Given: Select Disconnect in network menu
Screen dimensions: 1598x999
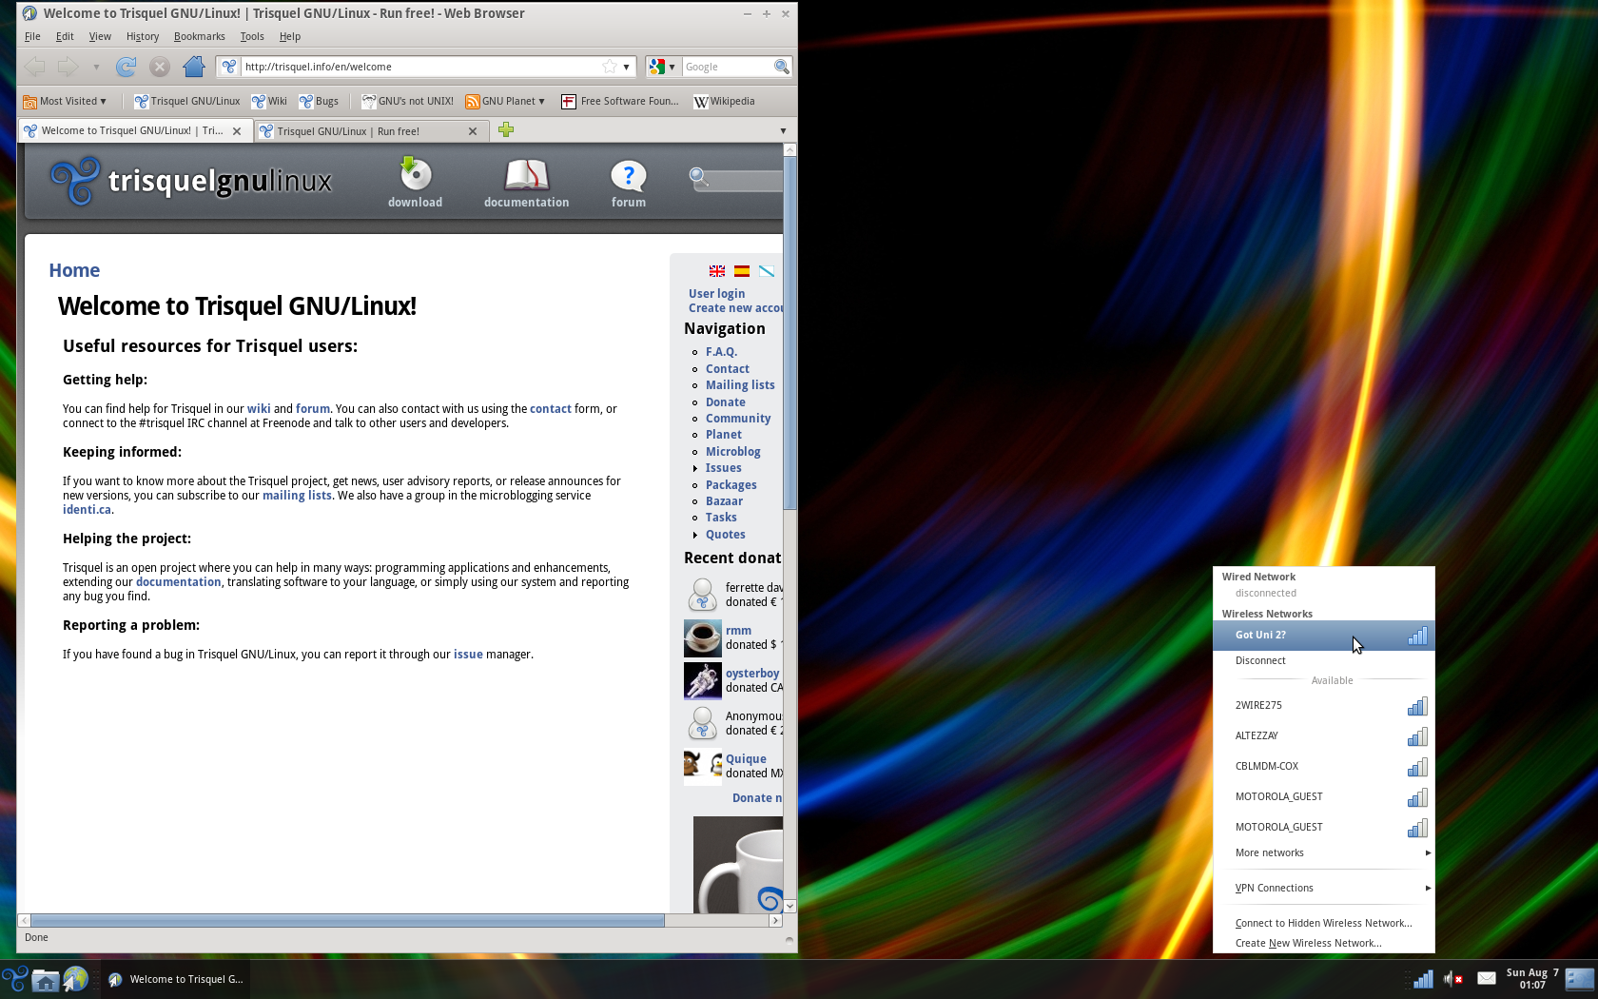Looking at the screenshot, I should tap(1323, 660).
